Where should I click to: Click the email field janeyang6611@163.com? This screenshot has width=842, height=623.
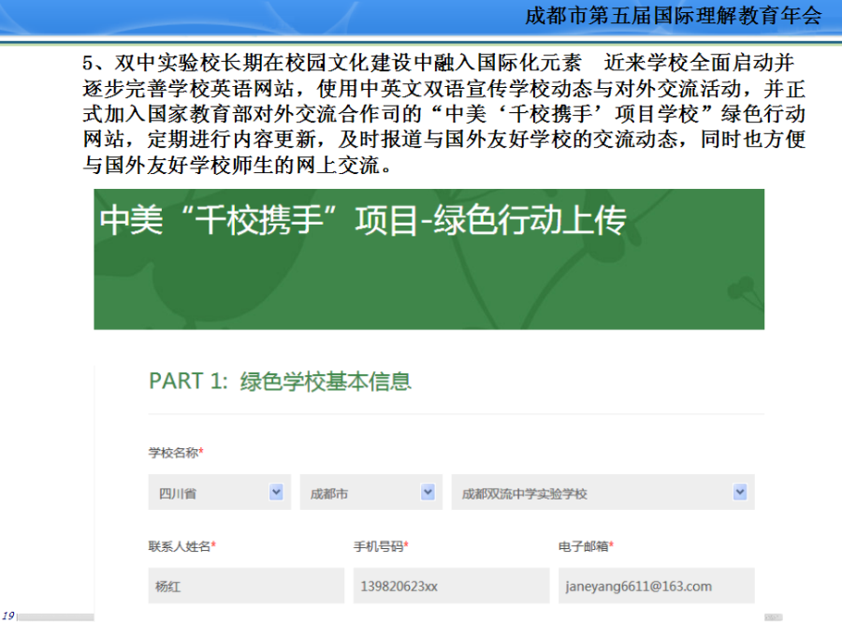pos(656,587)
